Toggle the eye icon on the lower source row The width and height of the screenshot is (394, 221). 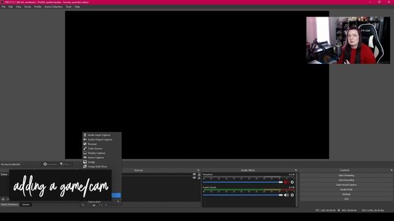point(195,177)
